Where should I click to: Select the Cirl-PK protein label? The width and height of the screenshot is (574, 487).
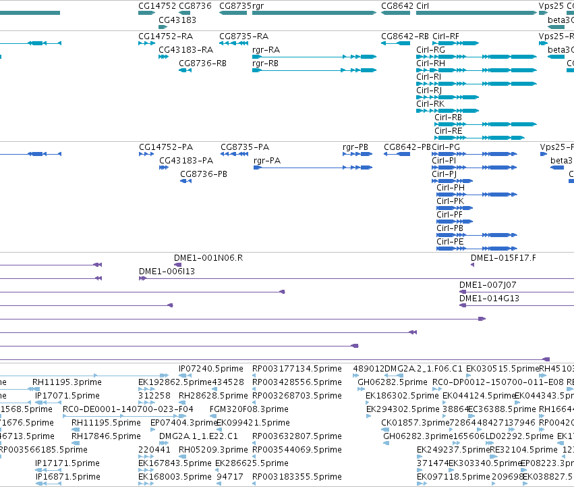coord(450,201)
